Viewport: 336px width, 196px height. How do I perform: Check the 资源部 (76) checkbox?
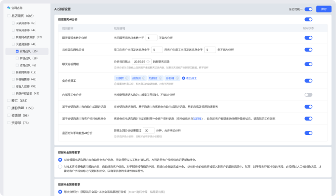pyautogui.click(x=9, y=123)
